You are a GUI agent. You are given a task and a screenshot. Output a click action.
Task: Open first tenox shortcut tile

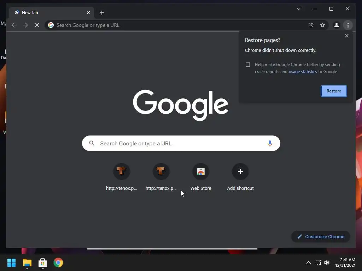click(122, 177)
